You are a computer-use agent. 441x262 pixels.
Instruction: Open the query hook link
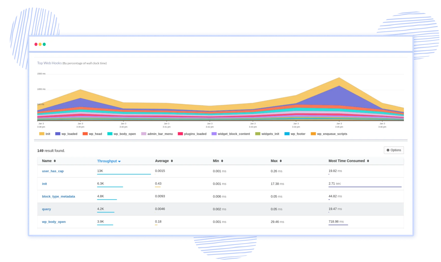(46, 209)
